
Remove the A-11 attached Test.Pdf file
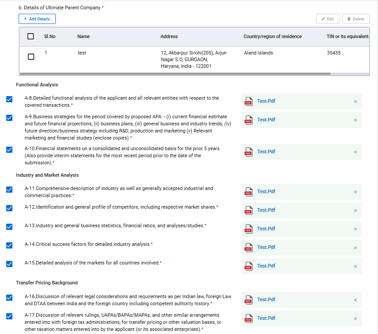tap(355, 192)
